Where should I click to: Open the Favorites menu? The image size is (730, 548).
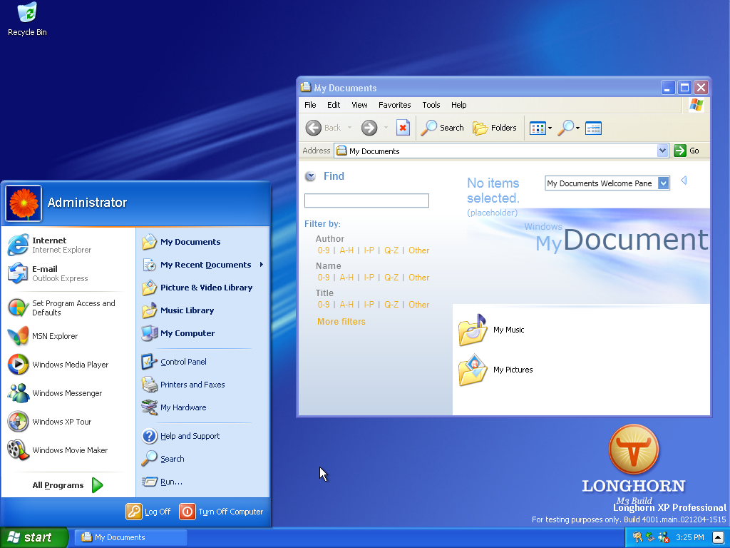[394, 105]
